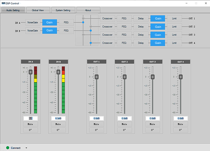Open the OUT 3 Crossover block
Image resolution: width=210 pixels, height=151 pixels.
[x=107, y=35]
